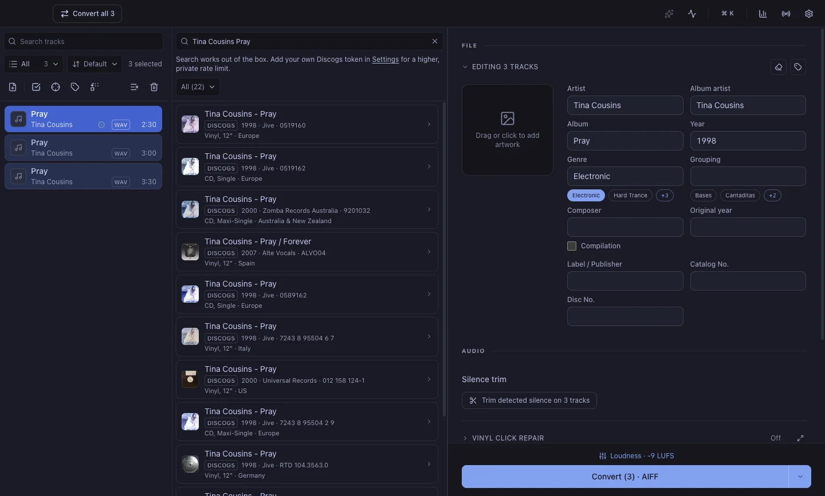The width and height of the screenshot is (825, 496).
Task: Click the tag icon beside Editing 3 Tracks
Action: point(798,67)
